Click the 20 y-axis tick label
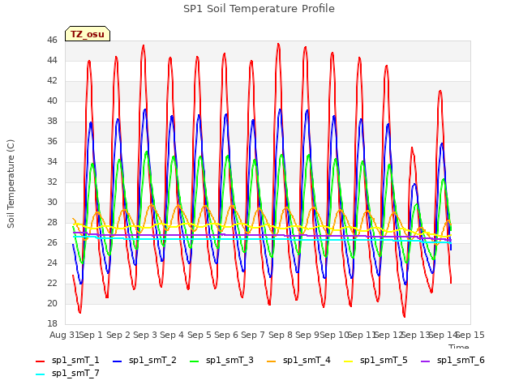This screenshot has width=519, height=389. coord(52,303)
